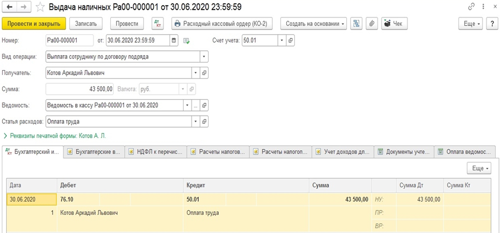This screenshot has width=500, height=233.
Task: Show postings with the Дт/Кт toolbar icon
Action: [x=159, y=23]
